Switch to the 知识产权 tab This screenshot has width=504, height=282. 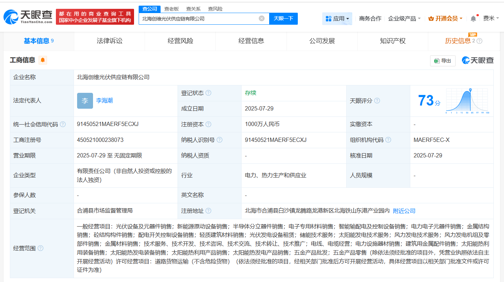click(393, 41)
